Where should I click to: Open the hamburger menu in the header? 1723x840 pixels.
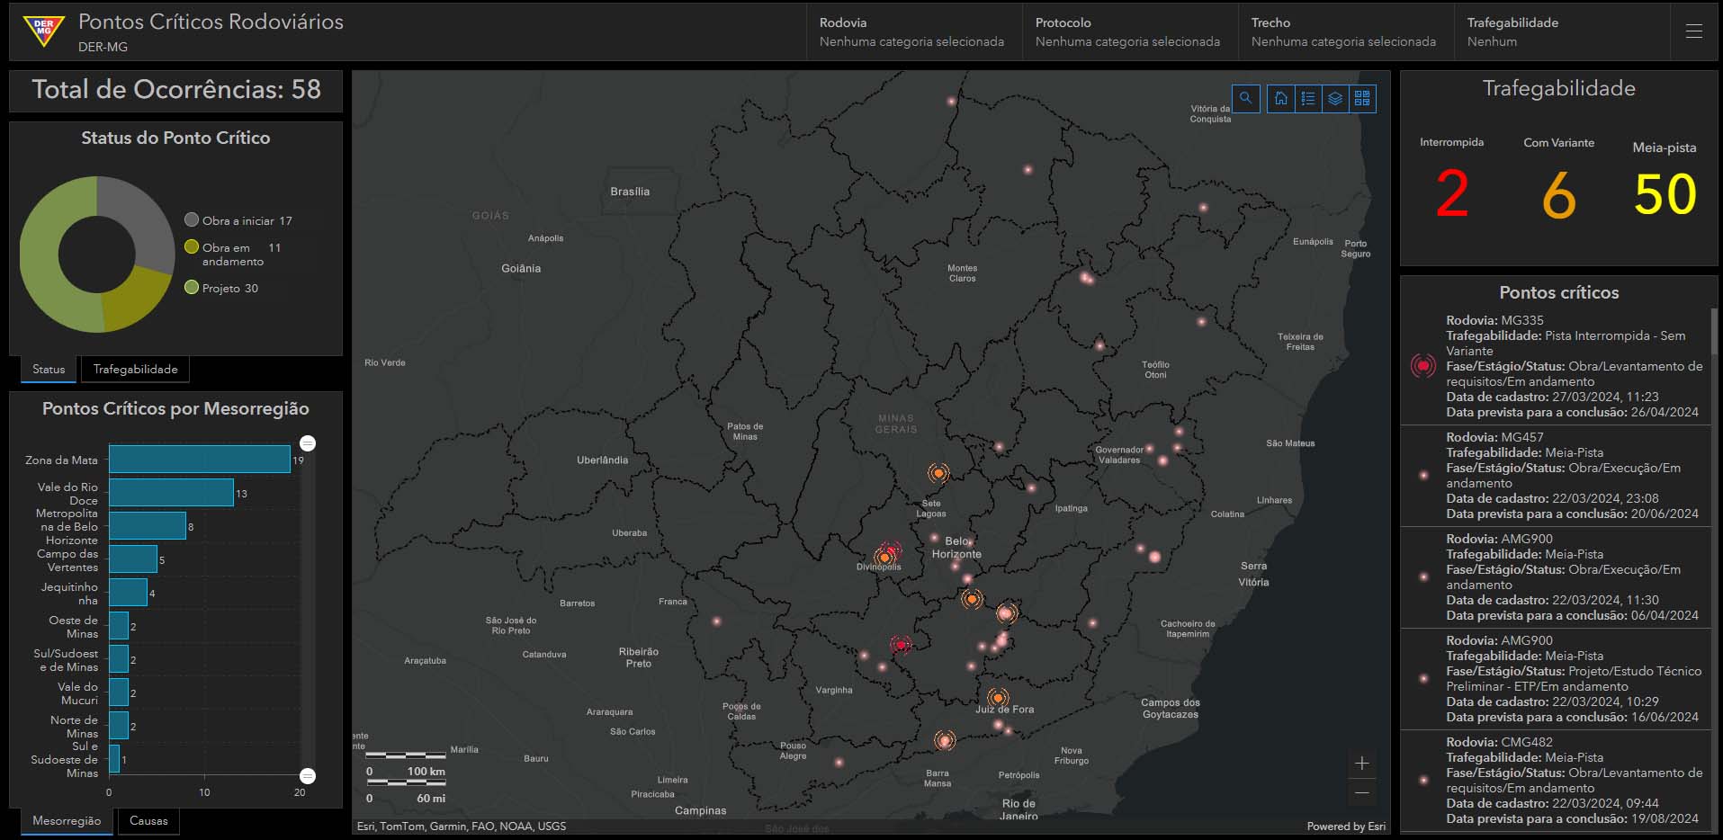pos(1693,31)
